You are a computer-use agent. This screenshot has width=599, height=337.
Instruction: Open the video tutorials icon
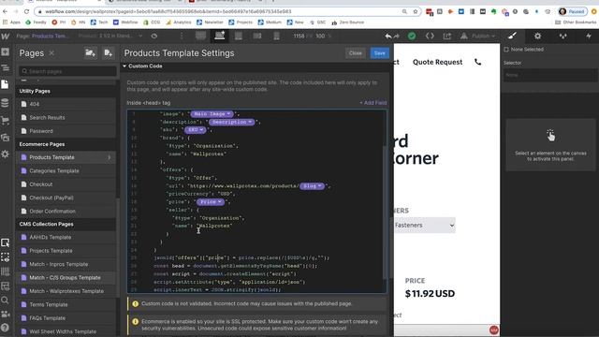tap(6, 315)
